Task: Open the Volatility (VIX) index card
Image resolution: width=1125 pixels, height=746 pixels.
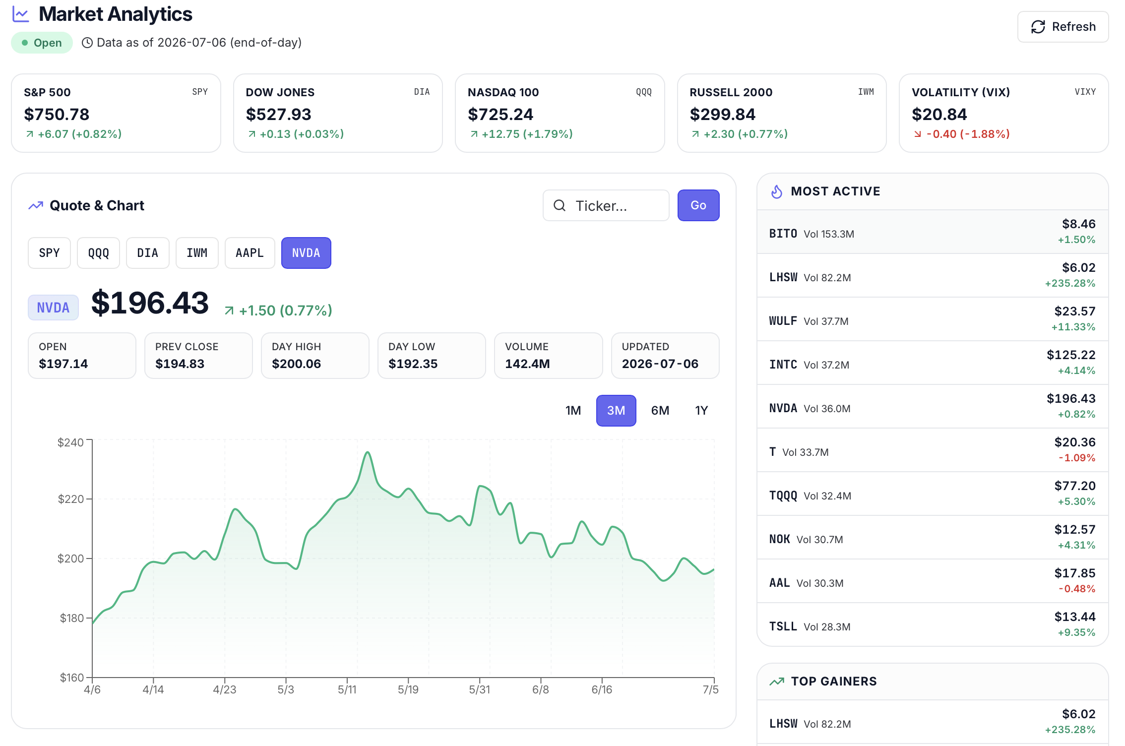Action: 1004,113
